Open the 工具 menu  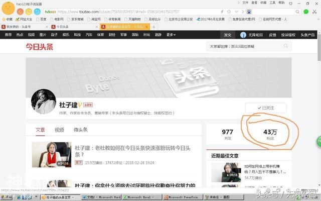click(x=272, y=3)
